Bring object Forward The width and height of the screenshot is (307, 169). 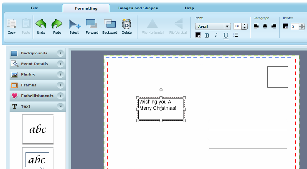pos(91,24)
